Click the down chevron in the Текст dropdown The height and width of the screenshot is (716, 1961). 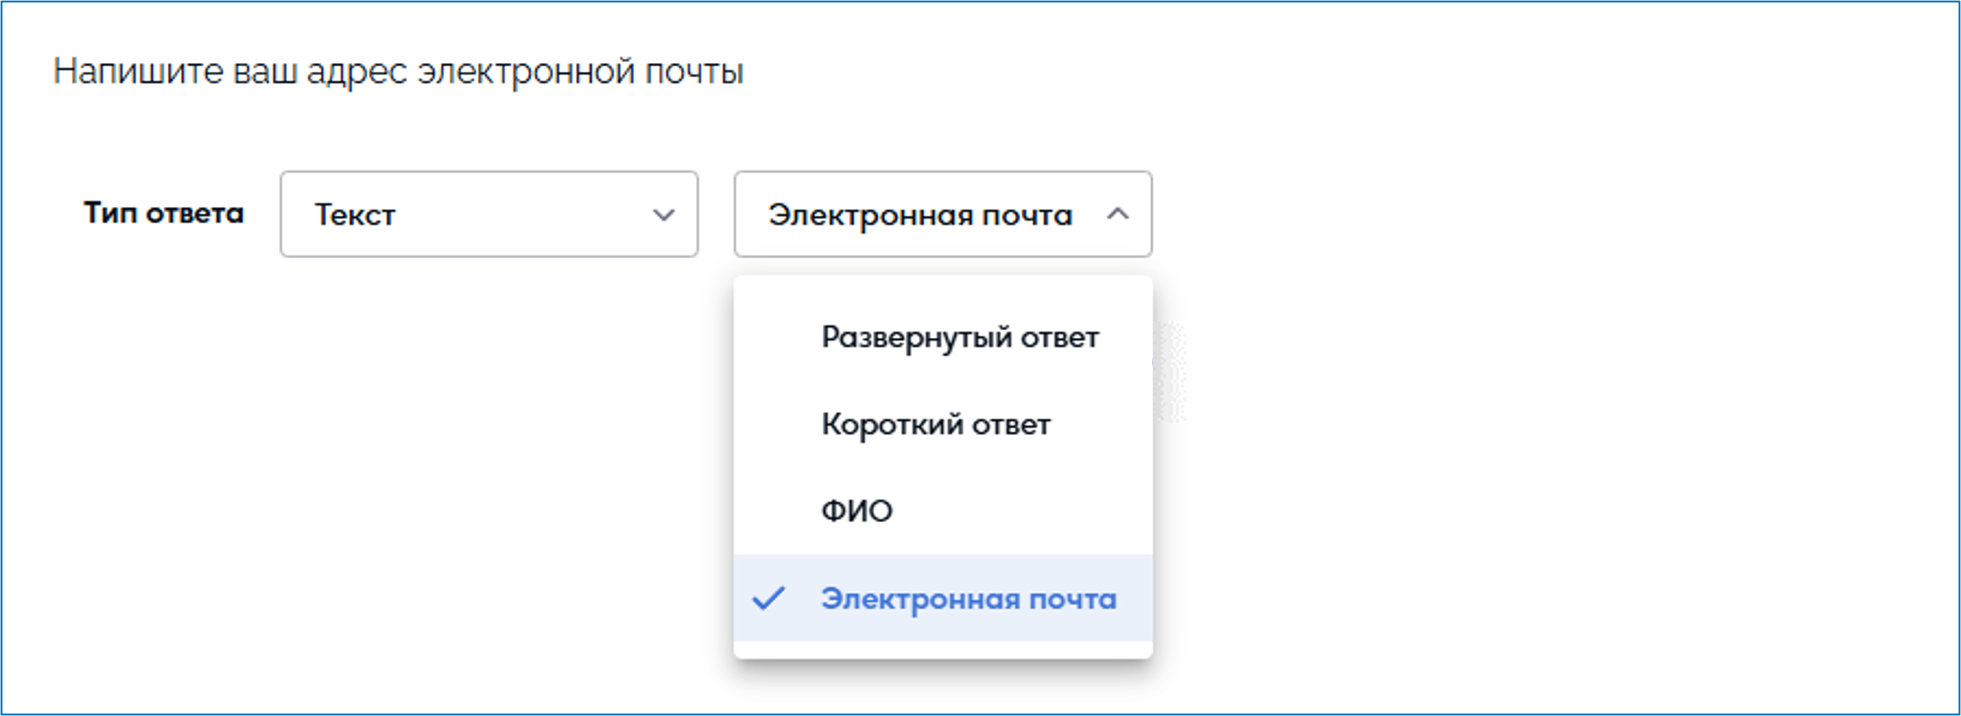coord(663,215)
